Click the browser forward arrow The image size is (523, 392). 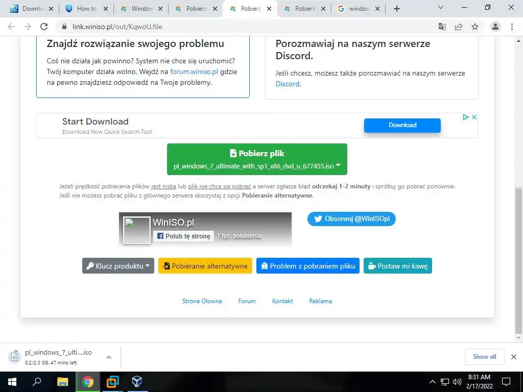tap(28, 27)
